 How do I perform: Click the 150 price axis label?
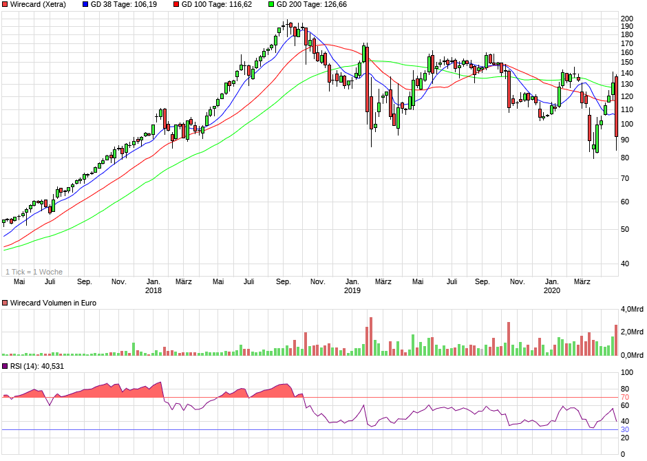coord(627,63)
